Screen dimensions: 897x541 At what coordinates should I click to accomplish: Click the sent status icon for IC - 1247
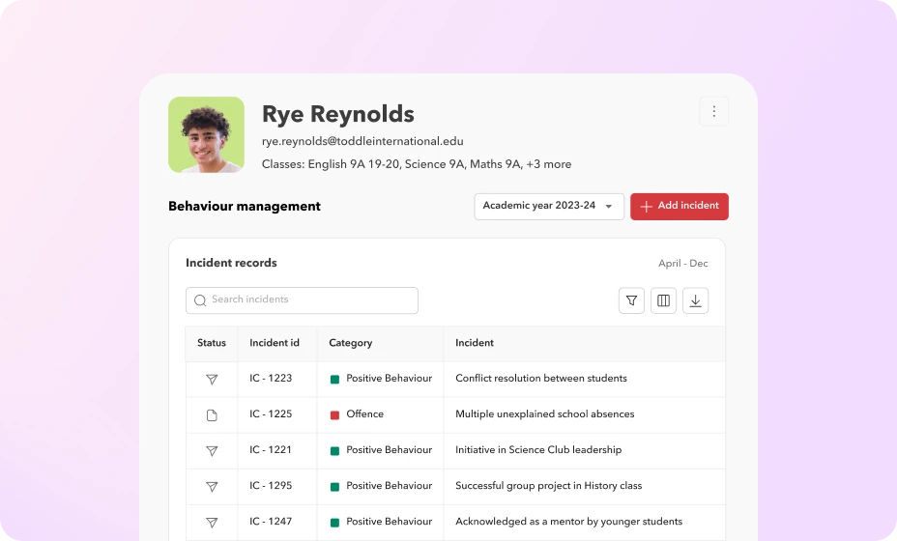(x=212, y=522)
